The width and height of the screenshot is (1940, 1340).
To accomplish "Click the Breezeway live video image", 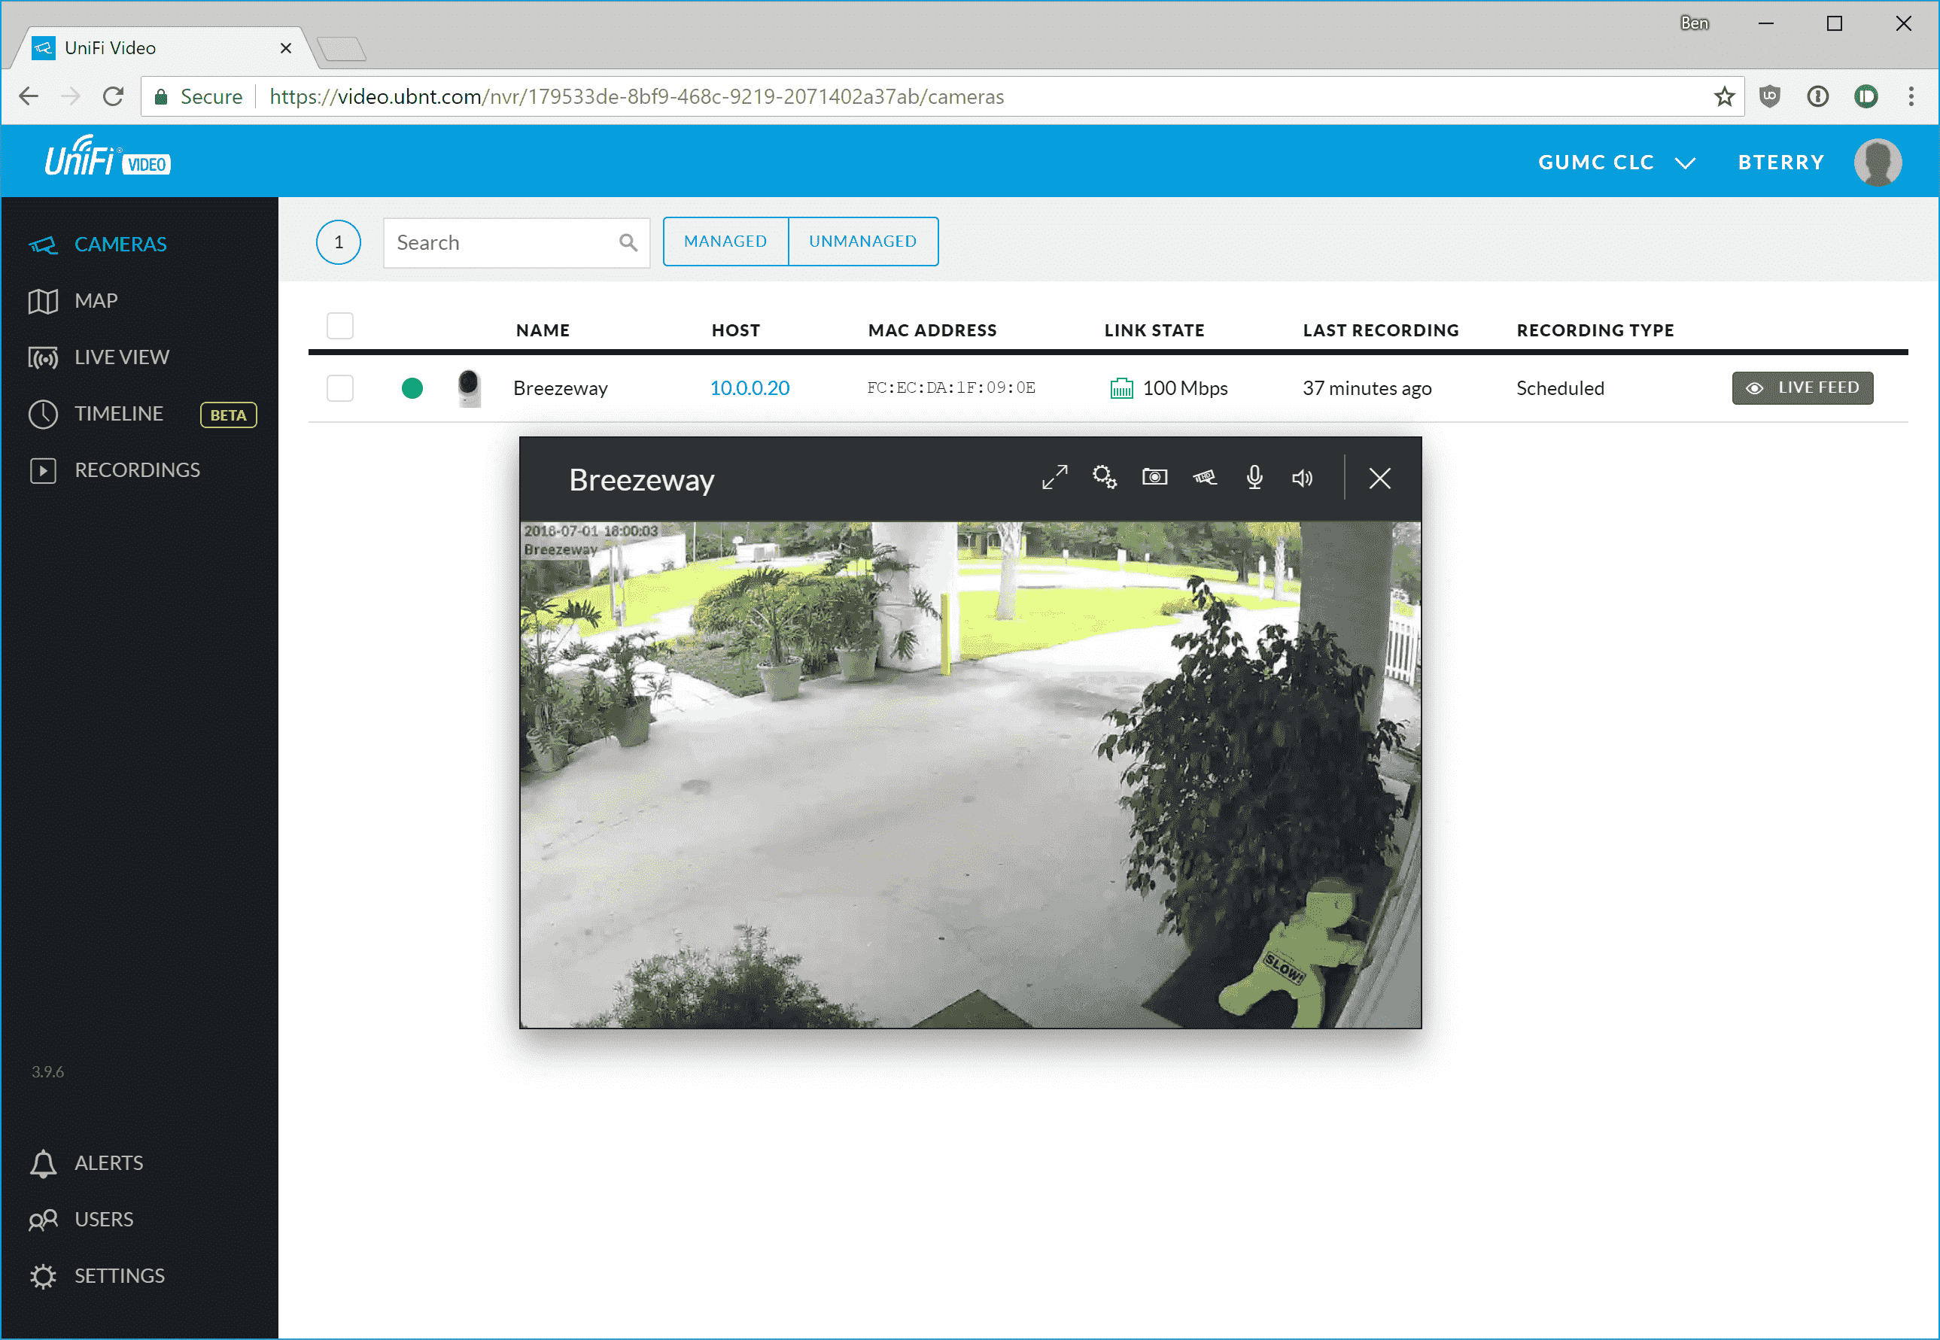I will pos(970,774).
